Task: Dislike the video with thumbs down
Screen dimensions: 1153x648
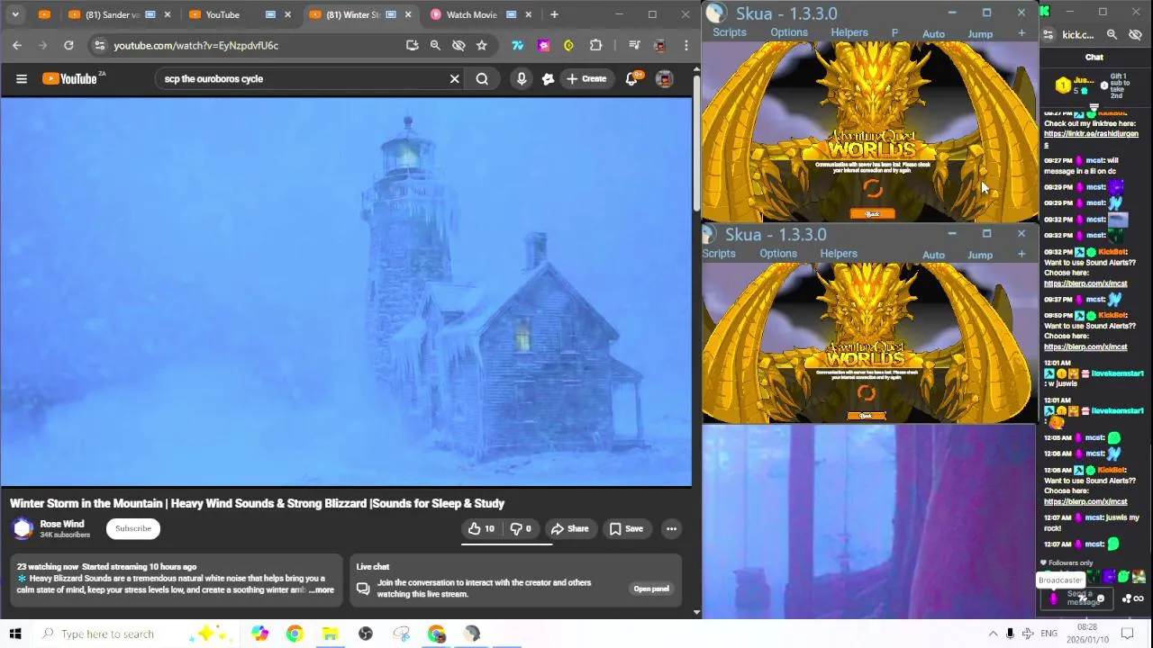Action: tap(521, 529)
